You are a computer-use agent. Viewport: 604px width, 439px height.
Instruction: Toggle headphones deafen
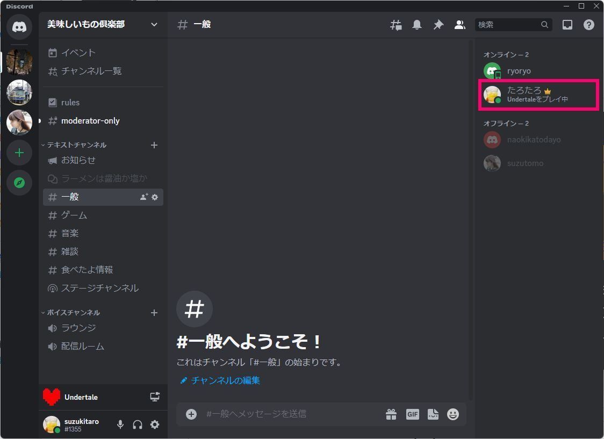(x=138, y=424)
